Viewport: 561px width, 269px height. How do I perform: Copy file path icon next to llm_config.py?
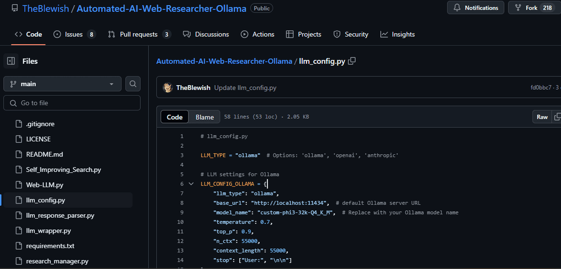[x=352, y=61]
